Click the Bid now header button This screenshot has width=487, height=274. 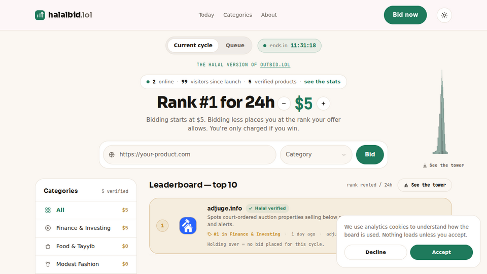pos(405,15)
